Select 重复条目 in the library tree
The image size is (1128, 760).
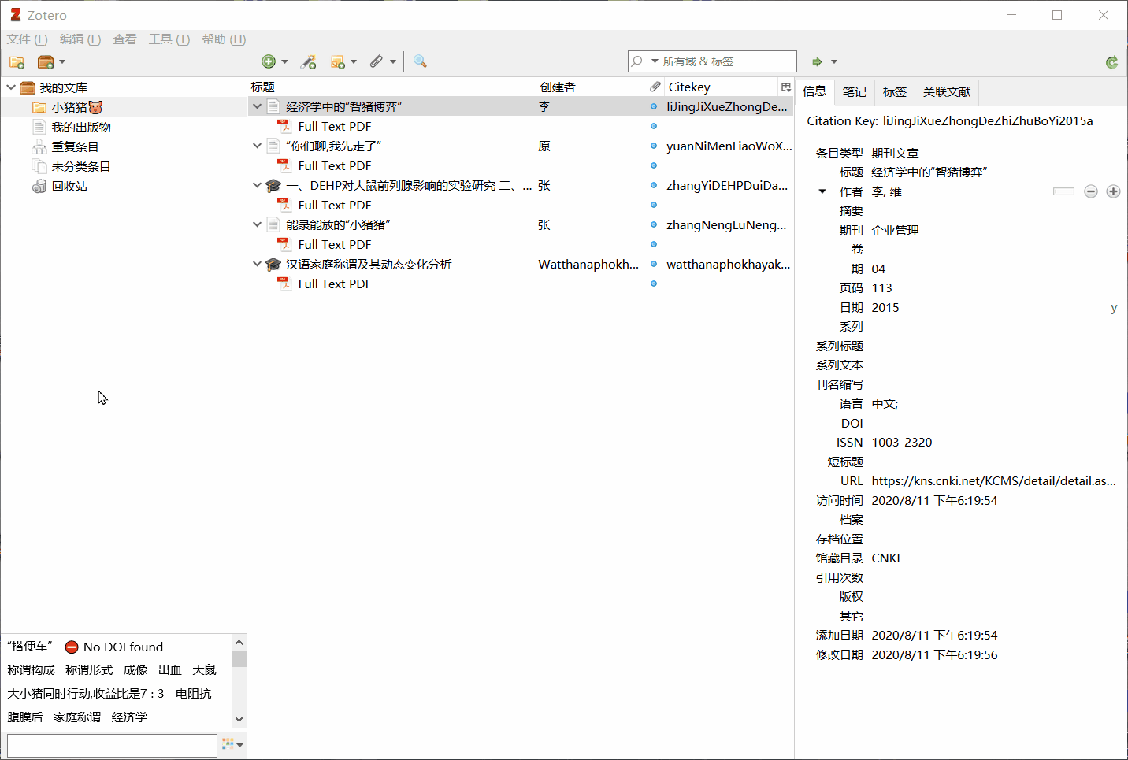pyautogui.click(x=75, y=146)
